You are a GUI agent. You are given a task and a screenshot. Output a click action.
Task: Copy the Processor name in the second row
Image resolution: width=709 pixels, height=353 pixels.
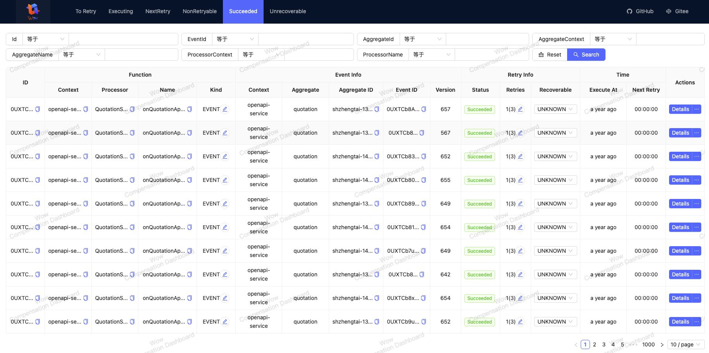[x=132, y=133]
